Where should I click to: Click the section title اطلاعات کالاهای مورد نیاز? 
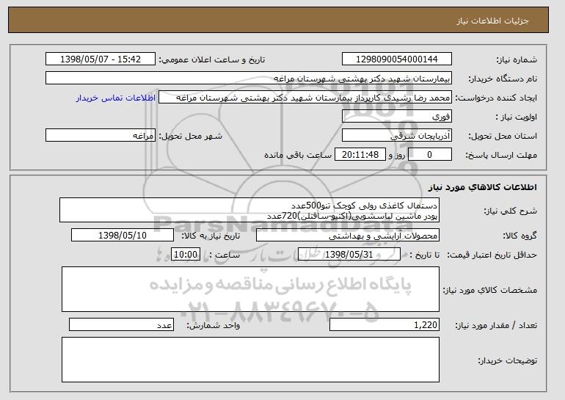pyautogui.click(x=483, y=187)
